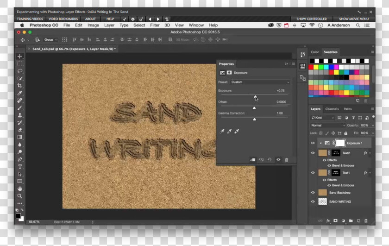Hide the Exposure 1 layer
Screen dimensions: 389x246
(313, 143)
